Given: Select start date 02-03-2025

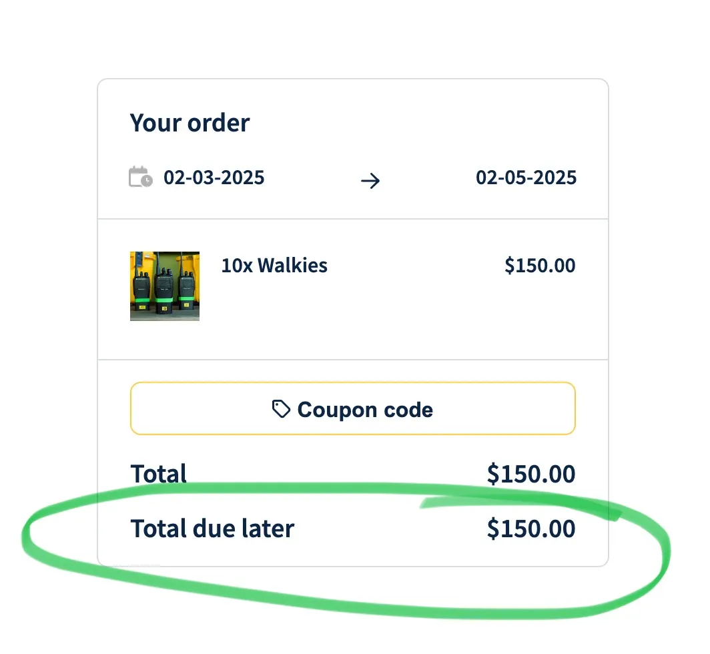Looking at the screenshot, I should [214, 178].
